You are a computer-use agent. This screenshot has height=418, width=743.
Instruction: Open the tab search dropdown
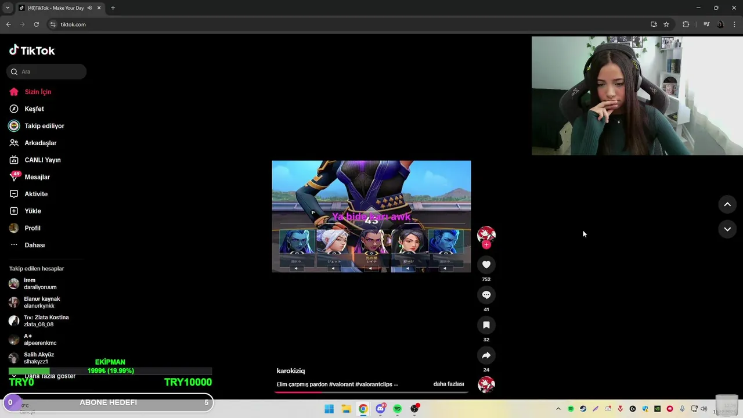click(8, 8)
